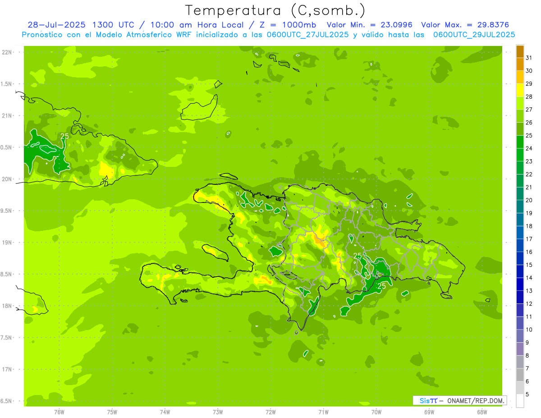The height and width of the screenshot is (418, 541).
Task: Click the "73W" longitude axis label
Action: tap(218, 412)
